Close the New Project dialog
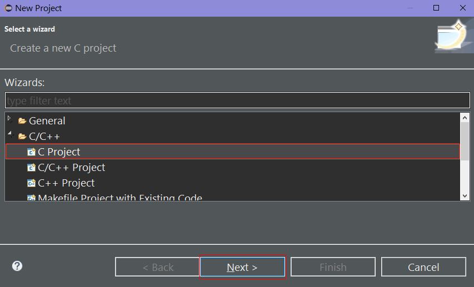Image resolution: width=474 pixels, height=287 pixels. 463,8
